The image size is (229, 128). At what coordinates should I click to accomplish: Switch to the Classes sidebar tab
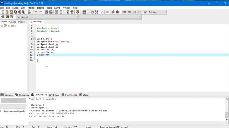13,22
